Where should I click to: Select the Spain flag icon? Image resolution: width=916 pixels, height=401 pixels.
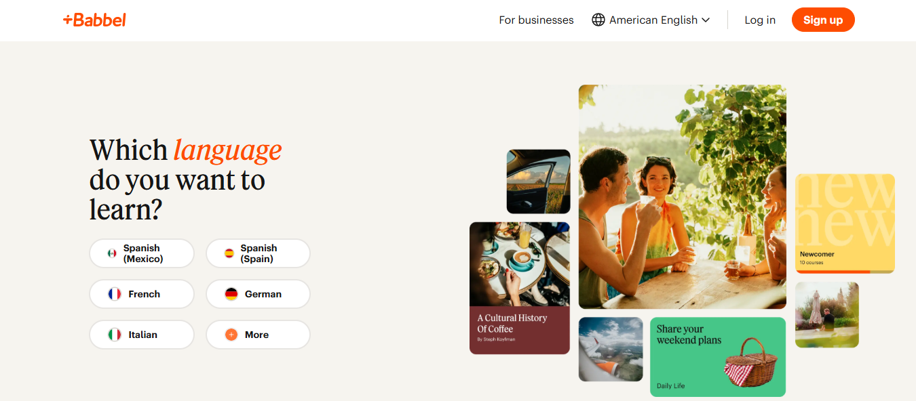(229, 253)
